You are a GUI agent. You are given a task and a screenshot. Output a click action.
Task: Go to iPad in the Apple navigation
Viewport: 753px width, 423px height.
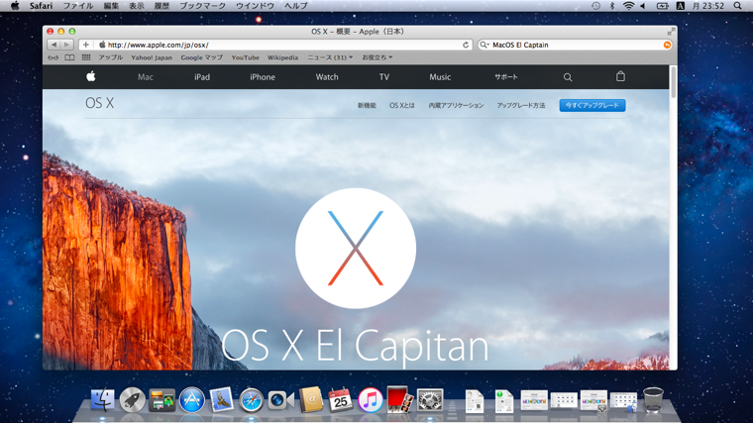[202, 77]
